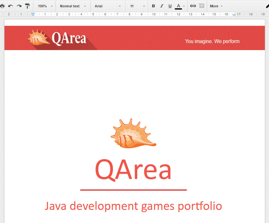Click the right indent marker on ruler
This screenshot has width=269, height=223.
[234, 15]
